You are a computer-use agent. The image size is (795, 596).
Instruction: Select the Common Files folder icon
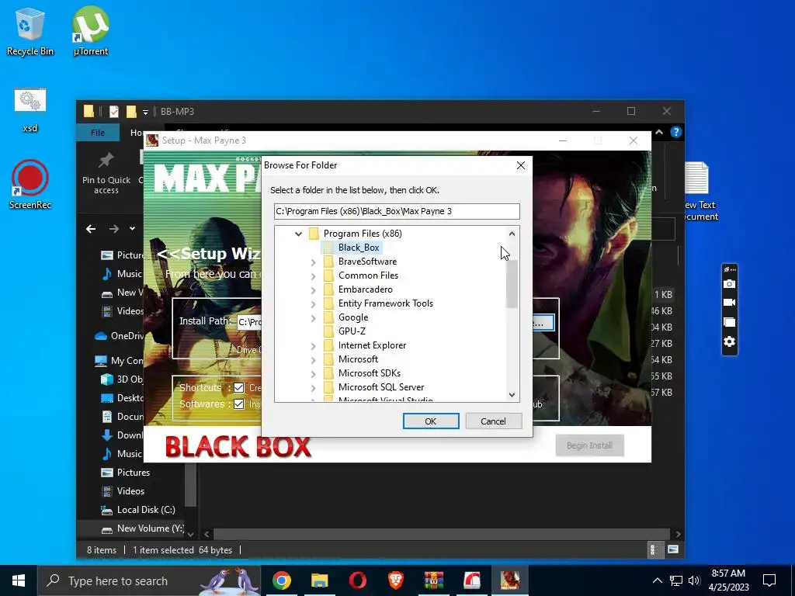point(328,275)
